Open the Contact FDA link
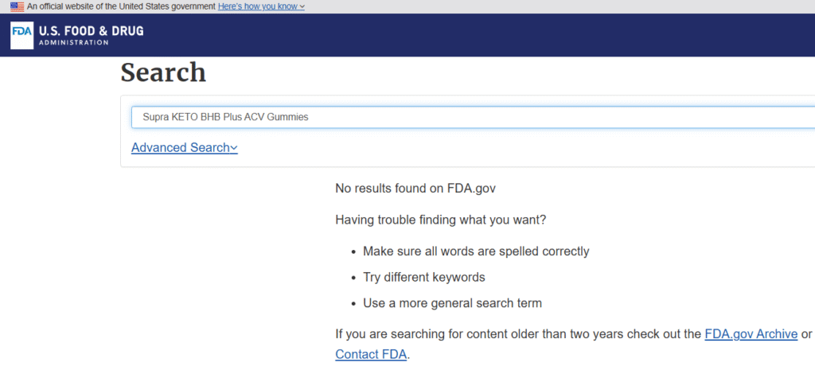This screenshot has width=815, height=374. 371,355
